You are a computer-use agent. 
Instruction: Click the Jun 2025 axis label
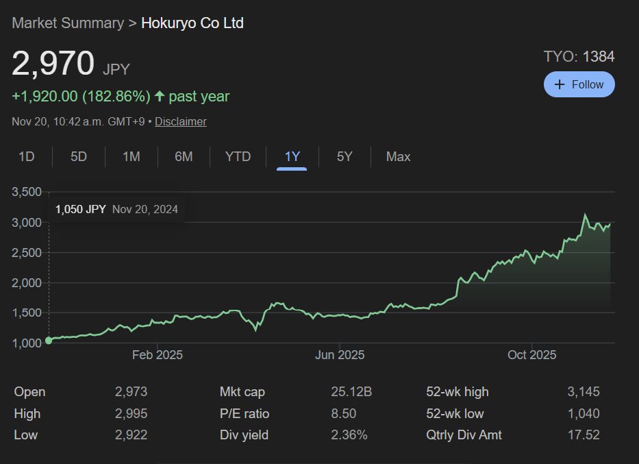(x=340, y=355)
